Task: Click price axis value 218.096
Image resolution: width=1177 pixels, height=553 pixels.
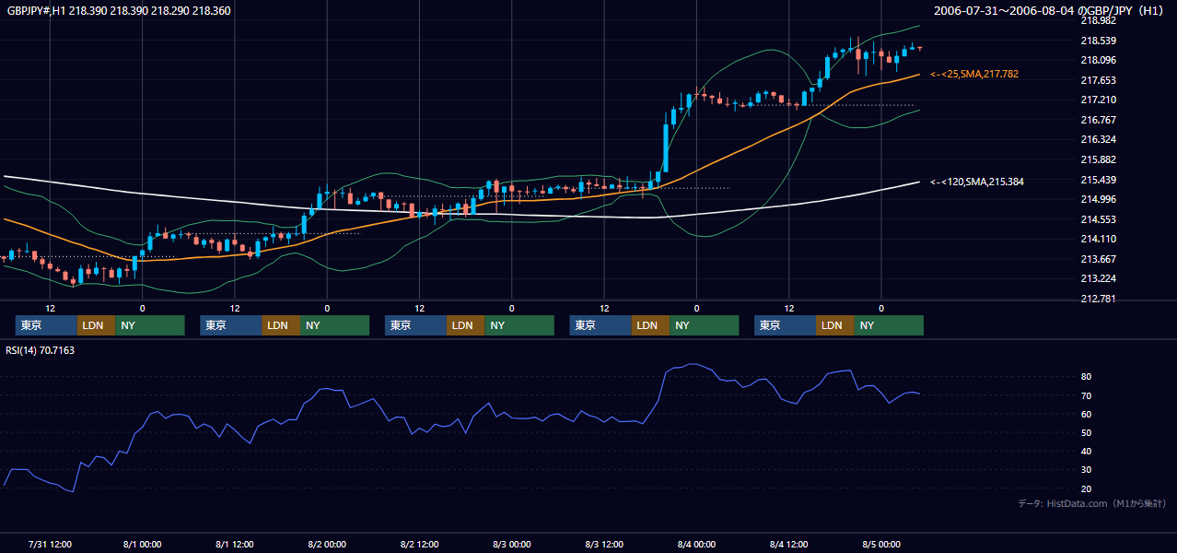Action: (x=1097, y=61)
